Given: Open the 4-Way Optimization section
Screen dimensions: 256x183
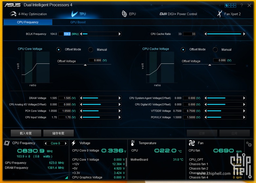Looking at the screenshot, I should (x=29, y=14).
